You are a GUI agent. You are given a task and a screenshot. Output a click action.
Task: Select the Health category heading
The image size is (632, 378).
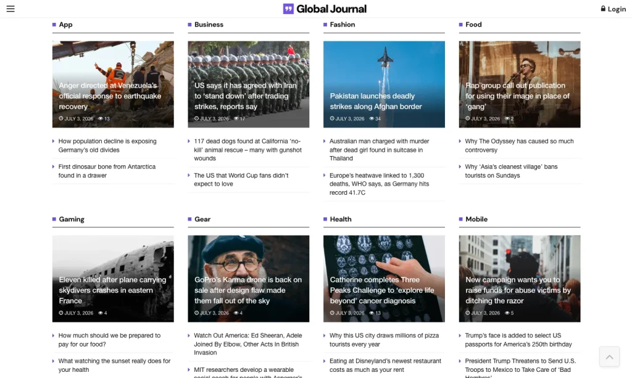pyautogui.click(x=341, y=219)
